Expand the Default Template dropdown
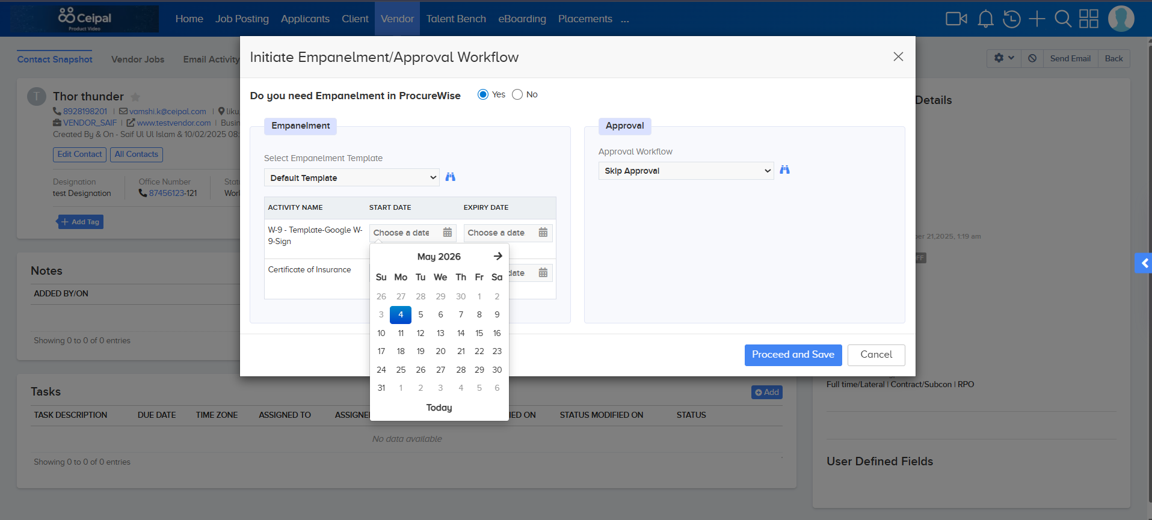Image resolution: width=1152 pixels, height=520 pixels. click(352, 177)
